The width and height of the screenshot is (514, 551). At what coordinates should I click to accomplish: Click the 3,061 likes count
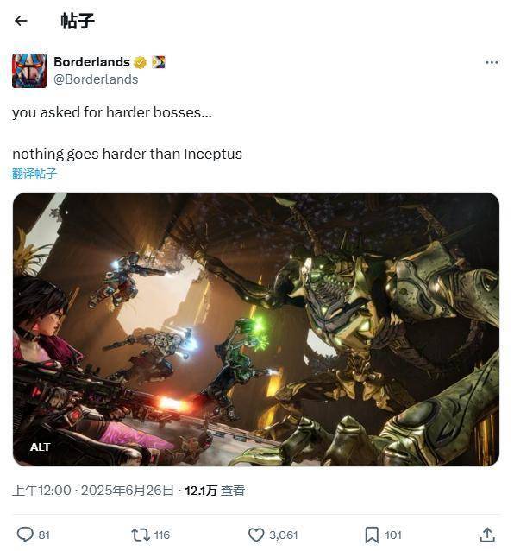284,535
